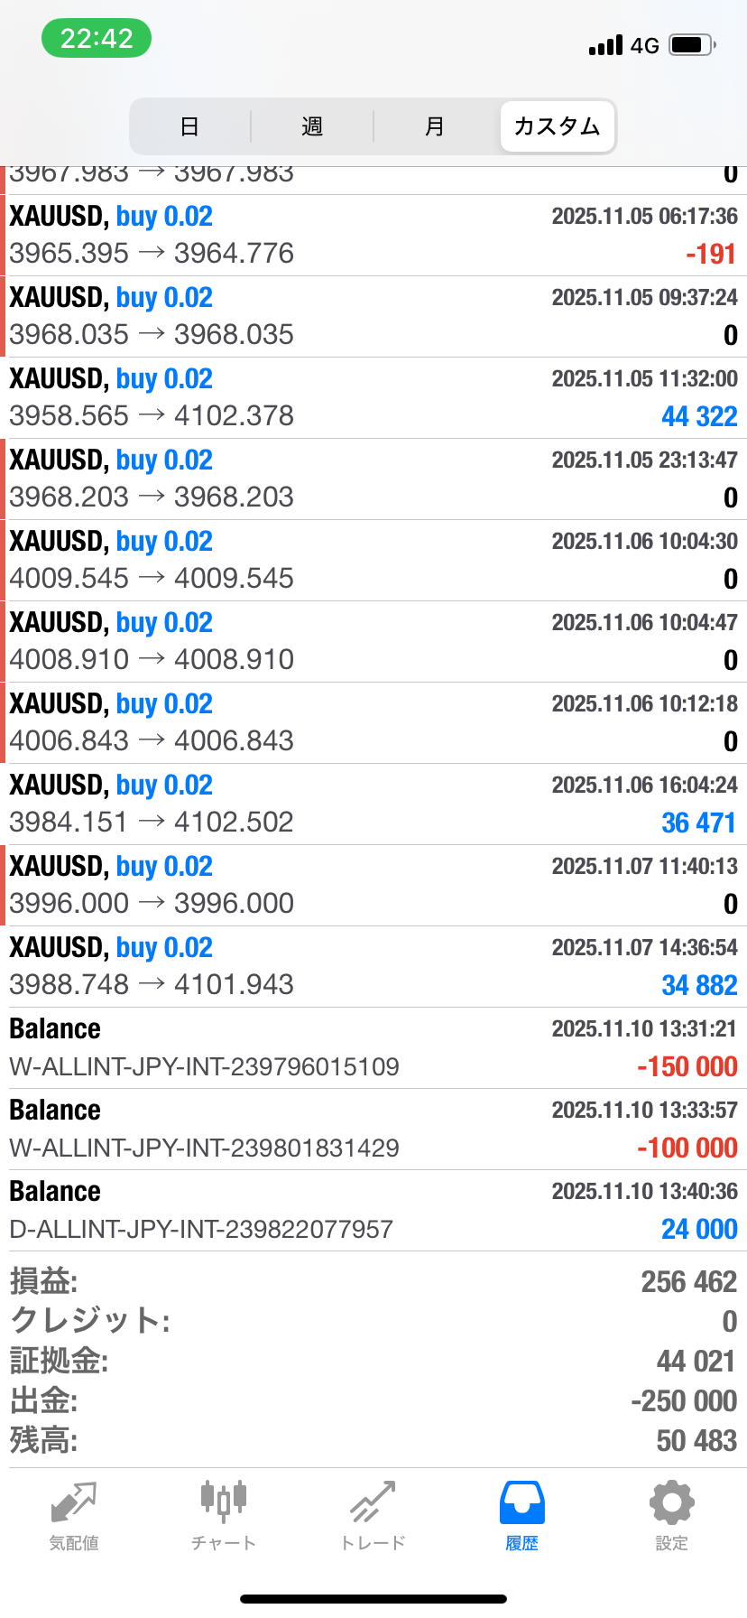The image size is (747, 1618).
Task: Tap the cellular signal bars icon
Action: tap(605, 44)
